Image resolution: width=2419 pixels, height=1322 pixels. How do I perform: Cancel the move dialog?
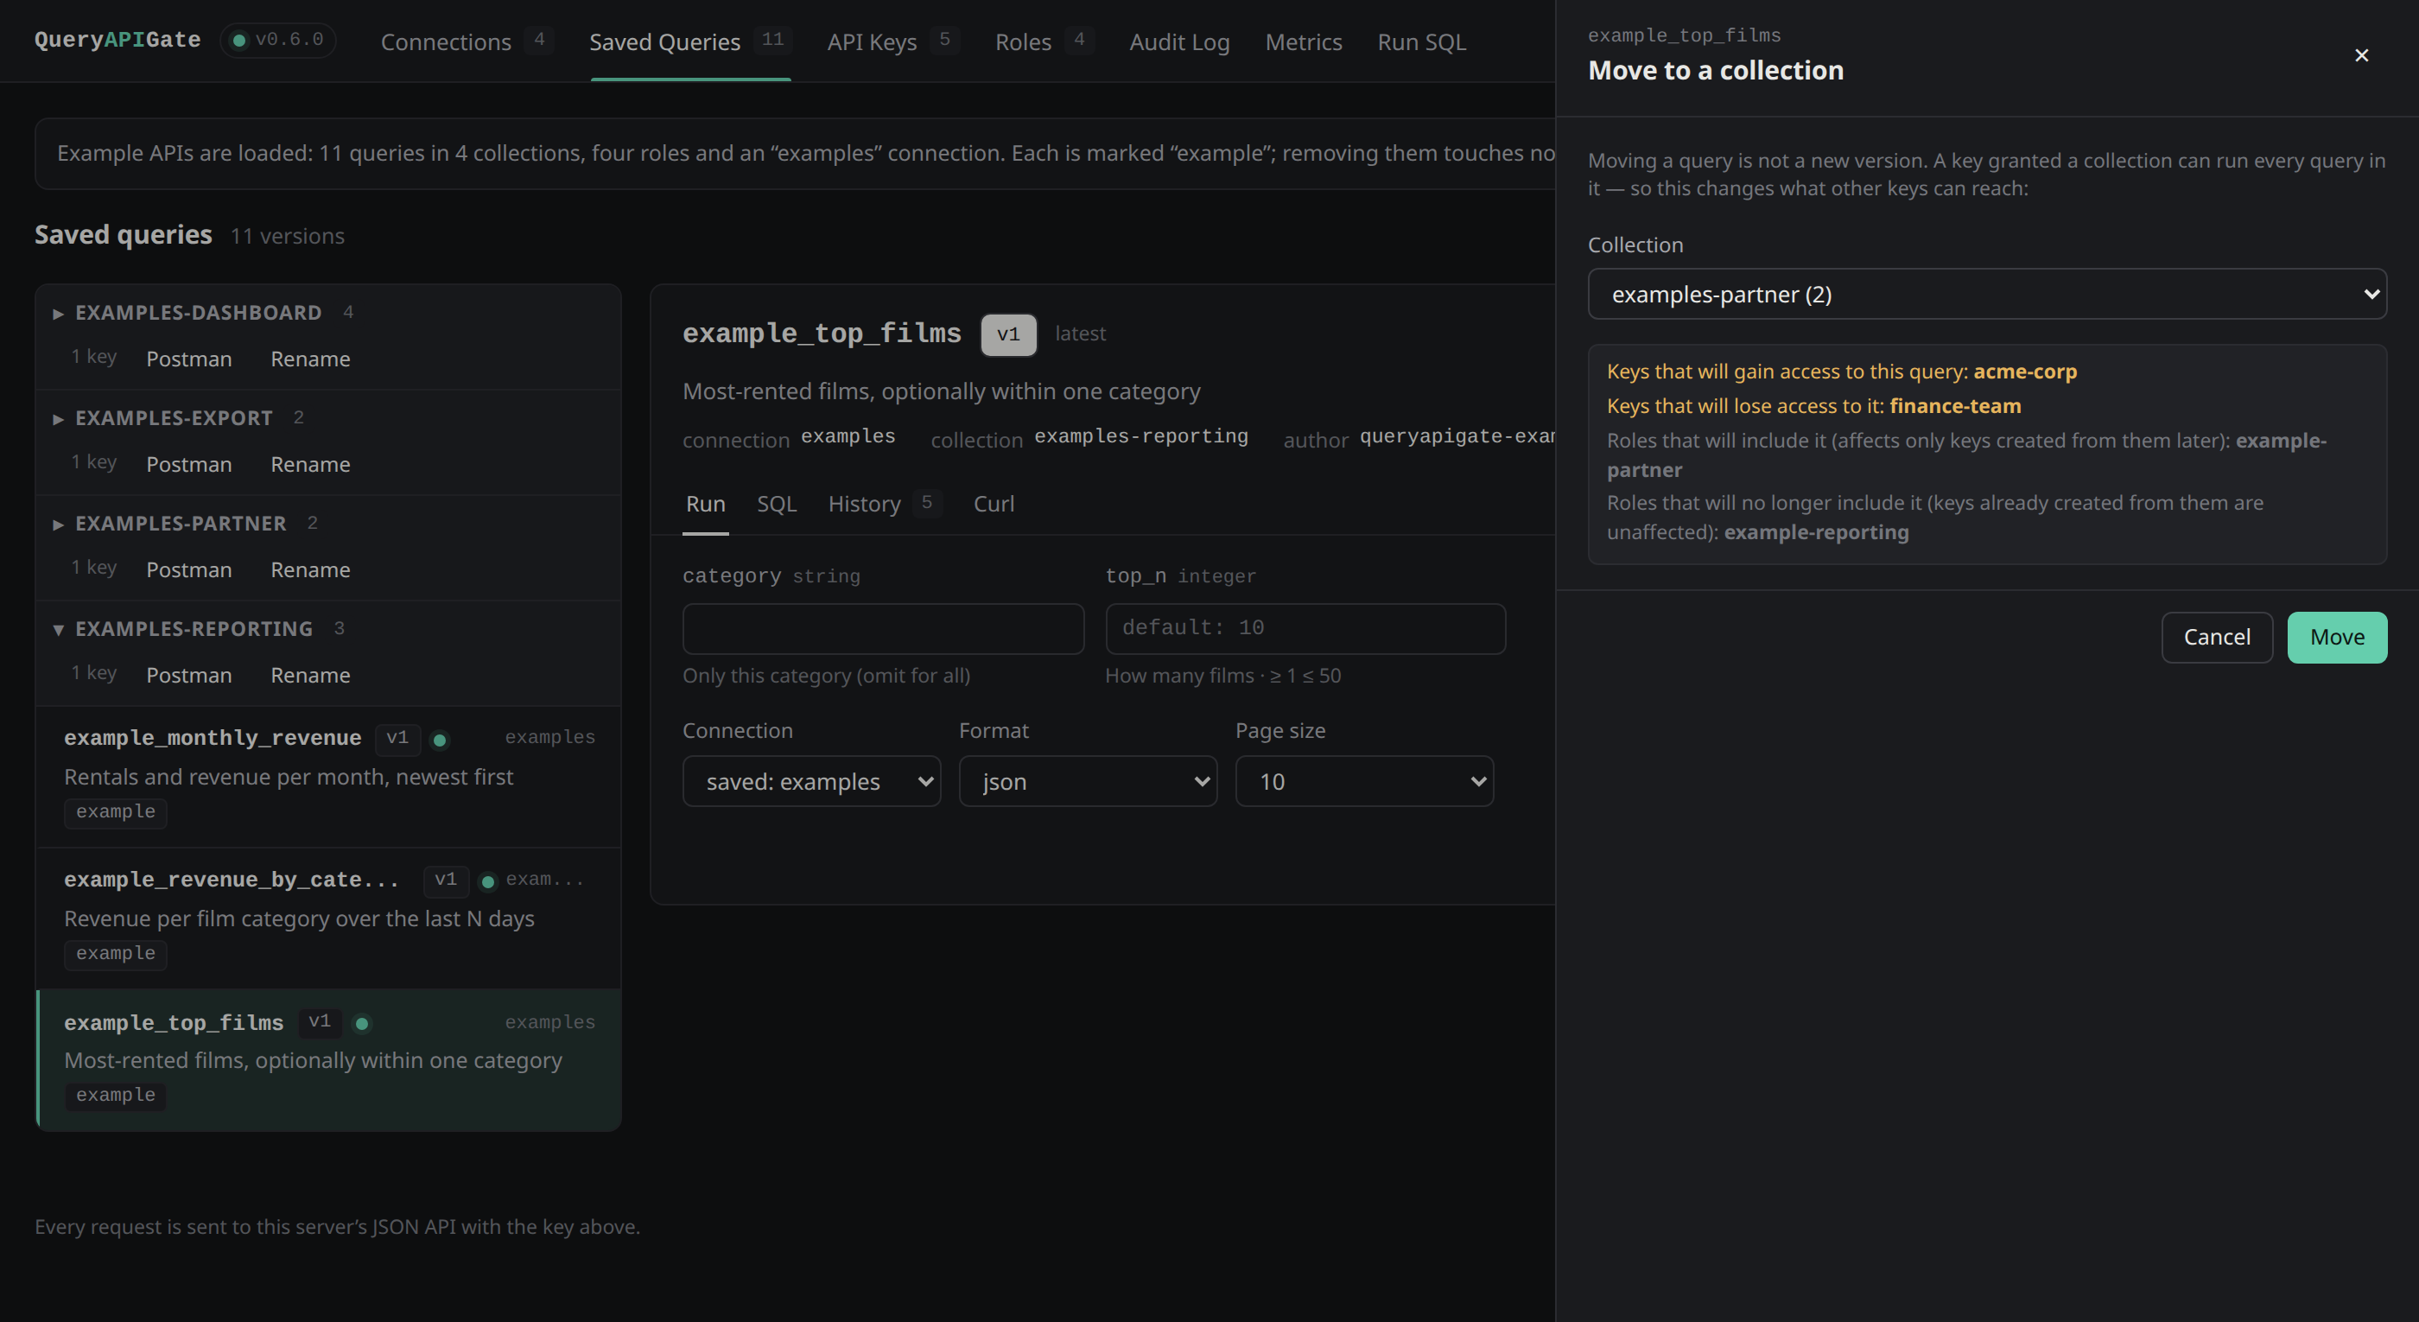[x=2216, y=637]
